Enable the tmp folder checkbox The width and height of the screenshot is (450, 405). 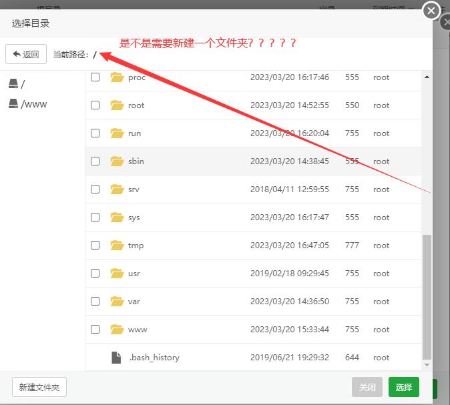[x=95, y=246]
